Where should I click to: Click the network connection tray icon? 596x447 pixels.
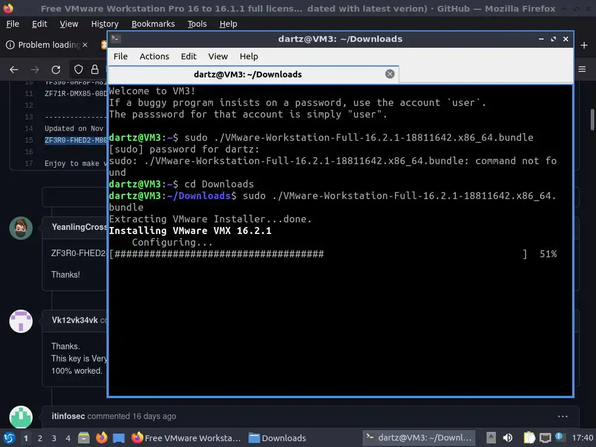point(545,438)
